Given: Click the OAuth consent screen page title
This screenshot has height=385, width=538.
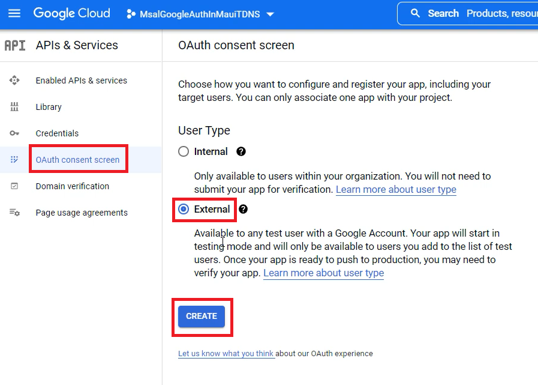Looking at the screenshot, I should 236,46.
